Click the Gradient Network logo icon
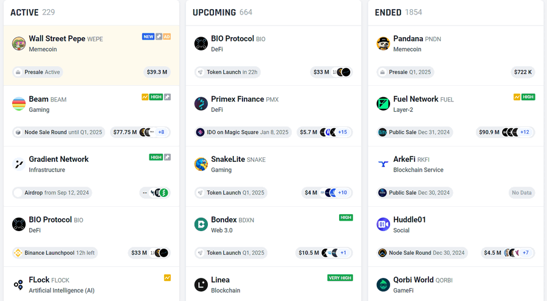The image size is (547, 301). 19,164
